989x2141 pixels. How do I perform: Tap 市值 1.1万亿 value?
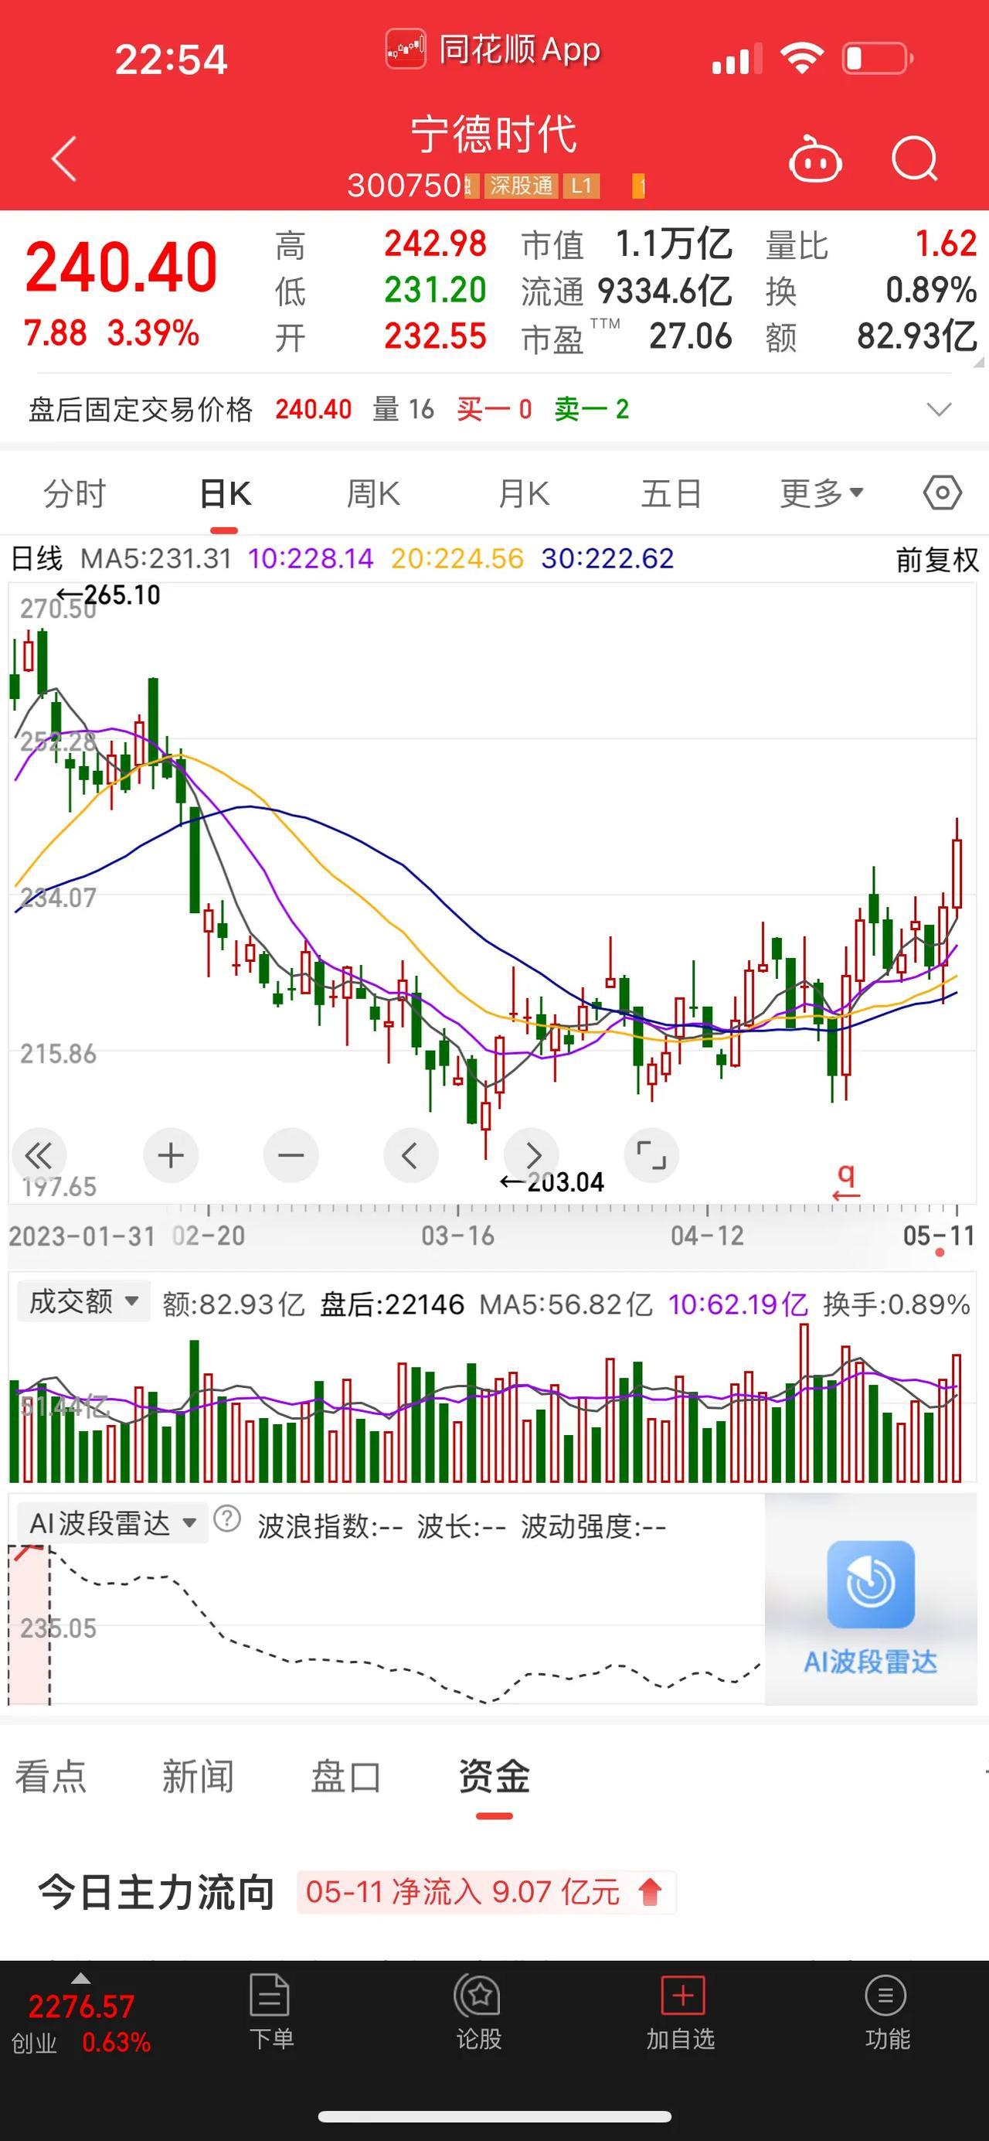pos(673,244)
